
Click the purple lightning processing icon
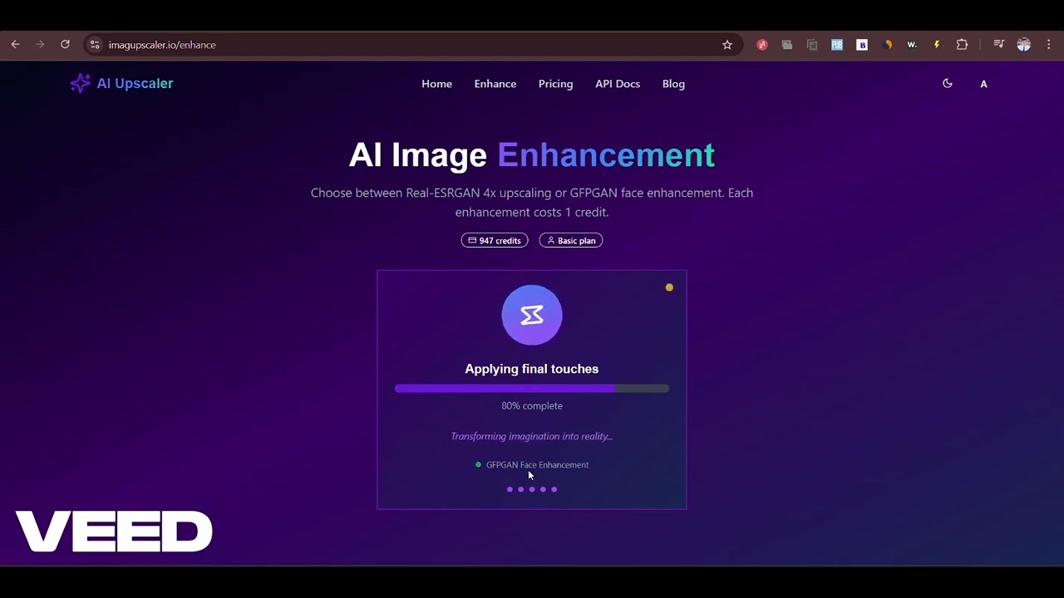(532, 315)
